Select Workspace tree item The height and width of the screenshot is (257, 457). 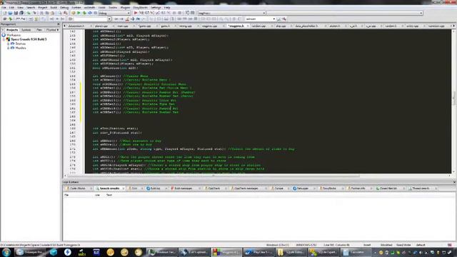(x=13, y=35)
